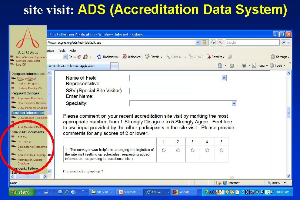
Task: Click the RSS feeds icon
Action: tap(232, 66)
